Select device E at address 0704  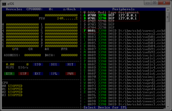99,28
